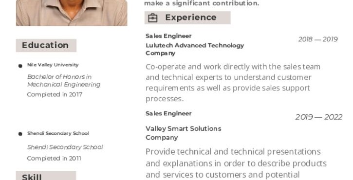Click the profile photo thumbnail
This screenshot has width=353, height=180.
[72, 13]
